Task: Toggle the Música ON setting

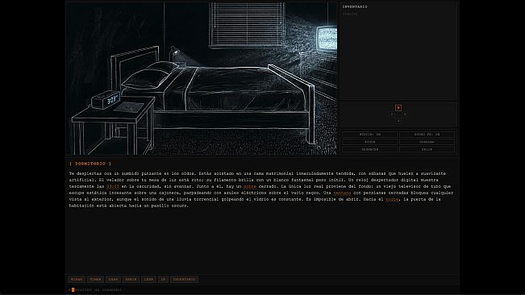Action: pos(370,135)
